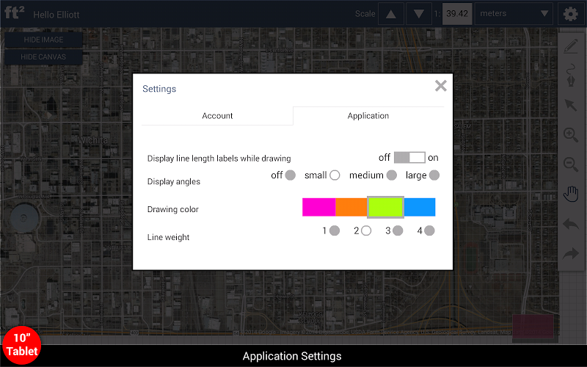Open the meters unit dropdown

(514, 13)
